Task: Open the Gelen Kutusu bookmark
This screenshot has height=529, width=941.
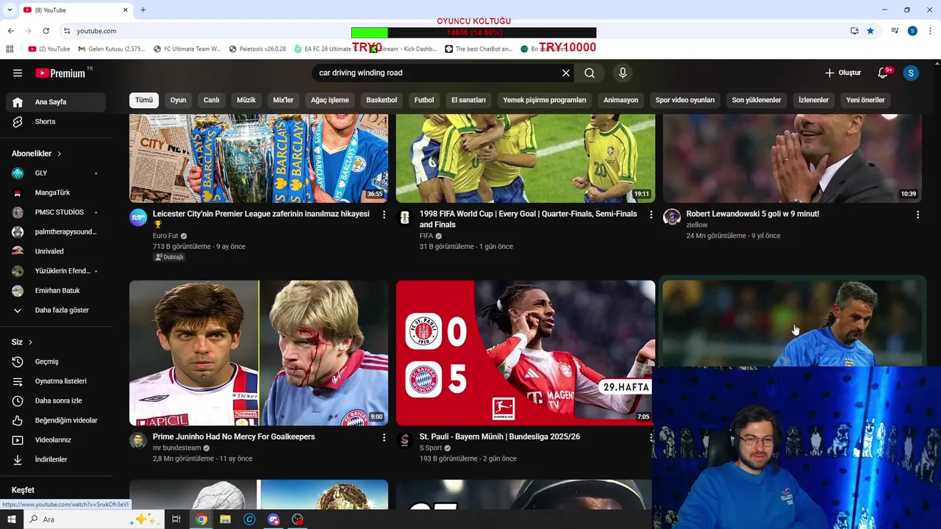Action: pyautogui.click(x=112, y=49)
